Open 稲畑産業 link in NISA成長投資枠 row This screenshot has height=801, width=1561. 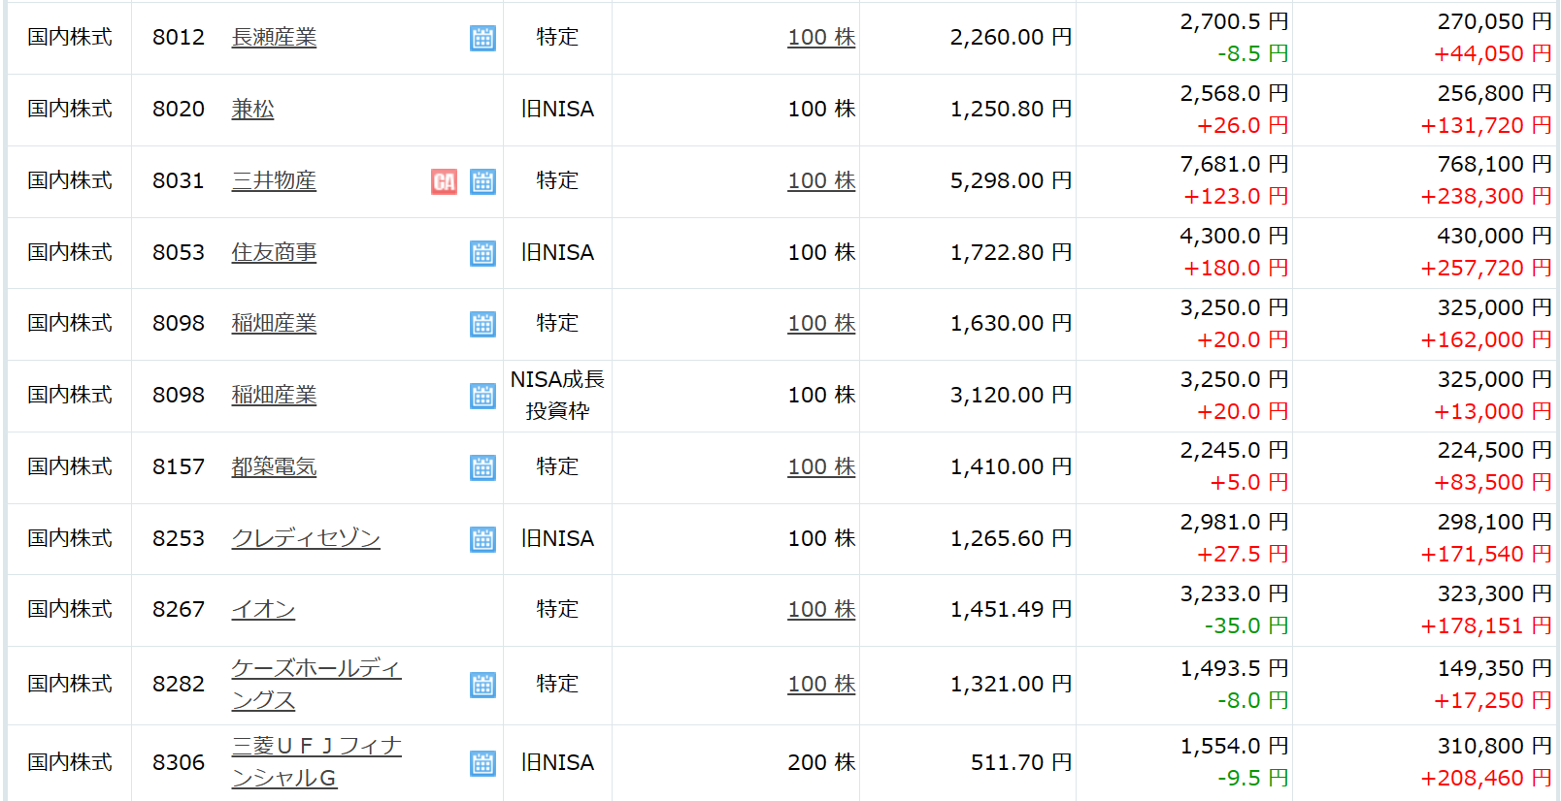[x=274, y=395]
